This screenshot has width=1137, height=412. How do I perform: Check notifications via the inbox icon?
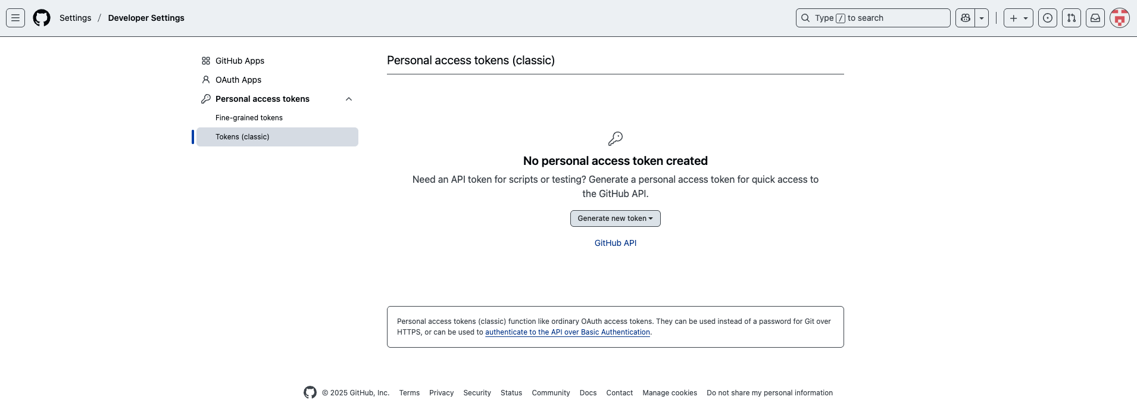[x=1095, y=18]
